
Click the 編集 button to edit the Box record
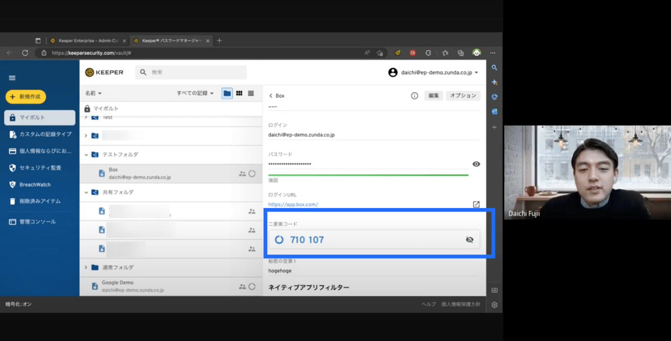(x=433, y=96)
